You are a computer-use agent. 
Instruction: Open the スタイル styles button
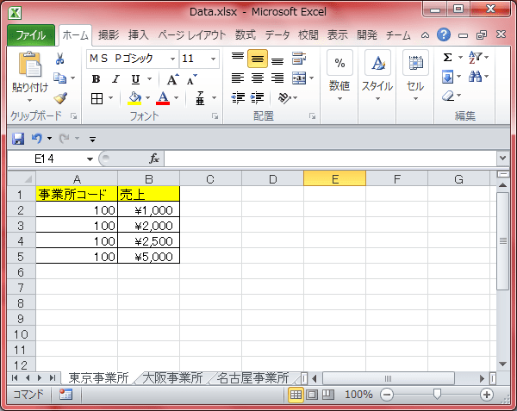(377, 75)
